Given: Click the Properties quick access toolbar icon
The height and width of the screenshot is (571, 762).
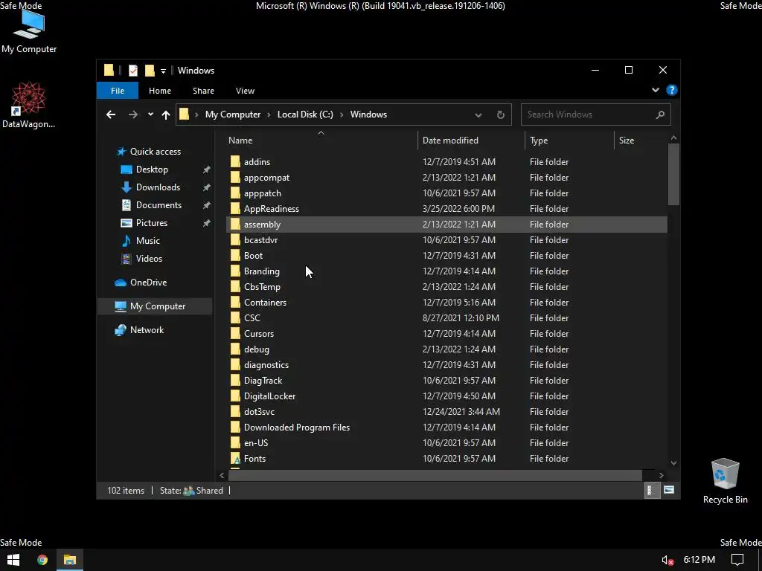Looking at the screenshot, I should click(x=132, y=71).
